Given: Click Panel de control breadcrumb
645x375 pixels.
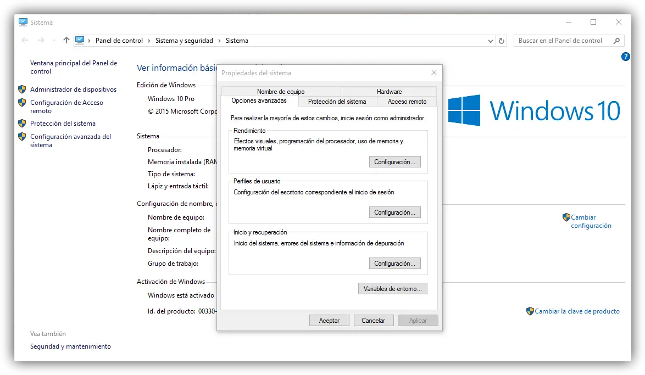Looking at the screenshot, I should tap(119, 41).
